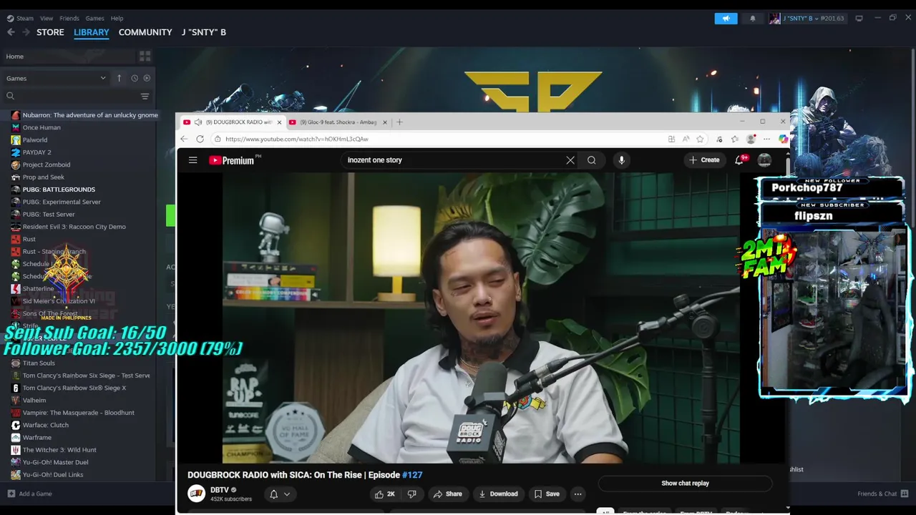
Task: Close the Gloc-9 browser tab
Action: coord(384,122)
